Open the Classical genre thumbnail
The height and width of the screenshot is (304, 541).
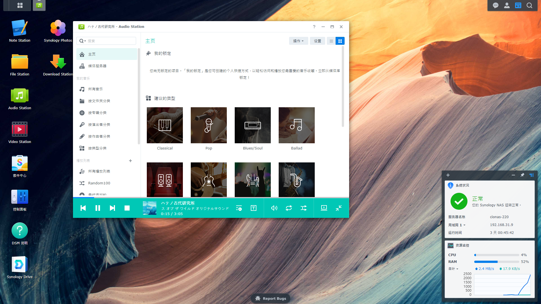coord(165,125)
